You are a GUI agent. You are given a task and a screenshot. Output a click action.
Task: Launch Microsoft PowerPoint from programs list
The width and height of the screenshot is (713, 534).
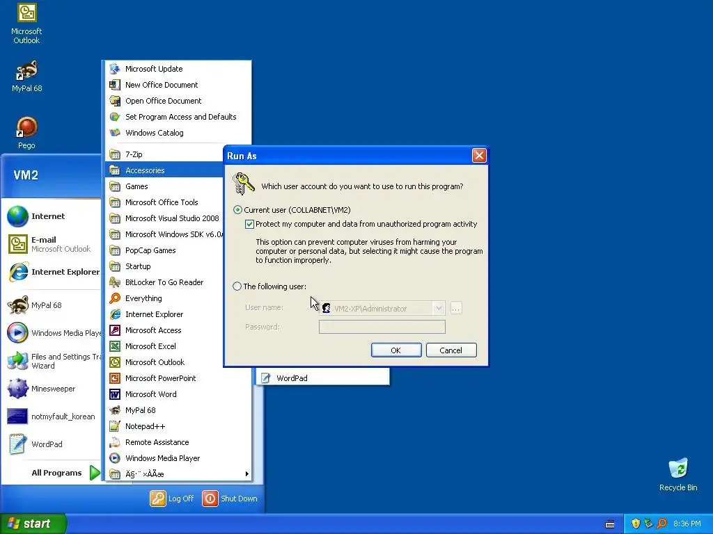[x=179, y=378]
